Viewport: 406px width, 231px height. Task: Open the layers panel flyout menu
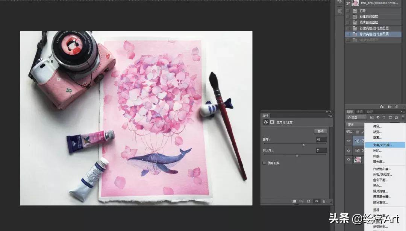click(x=403, y=112)
